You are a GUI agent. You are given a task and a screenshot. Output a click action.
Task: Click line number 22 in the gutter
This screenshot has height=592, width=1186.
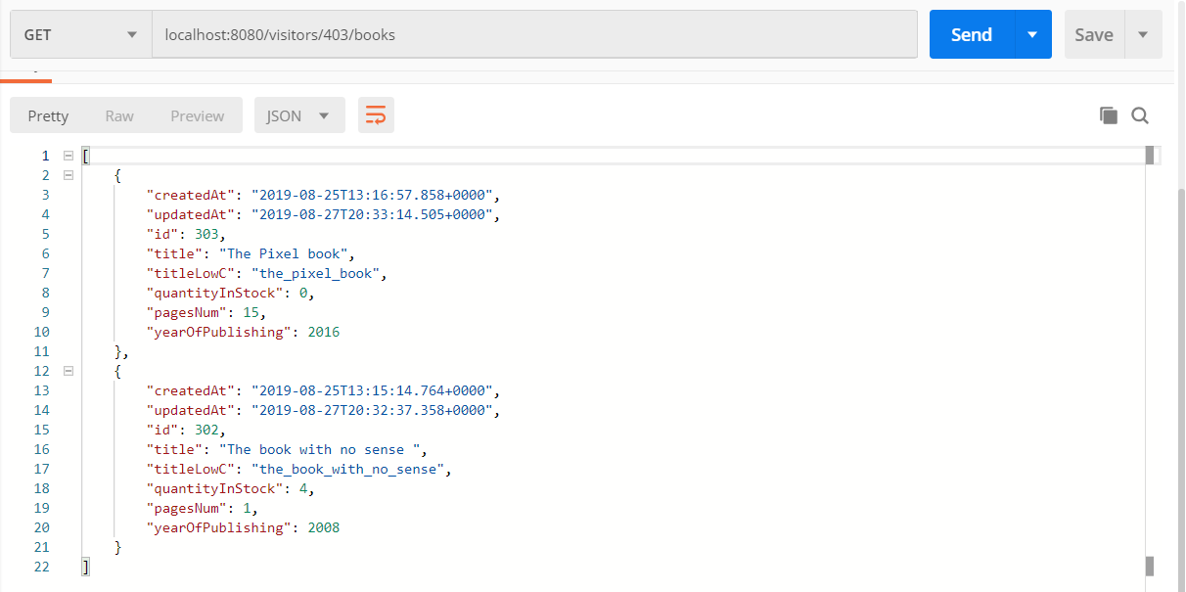pyautogui.click(x=41, y=567)
